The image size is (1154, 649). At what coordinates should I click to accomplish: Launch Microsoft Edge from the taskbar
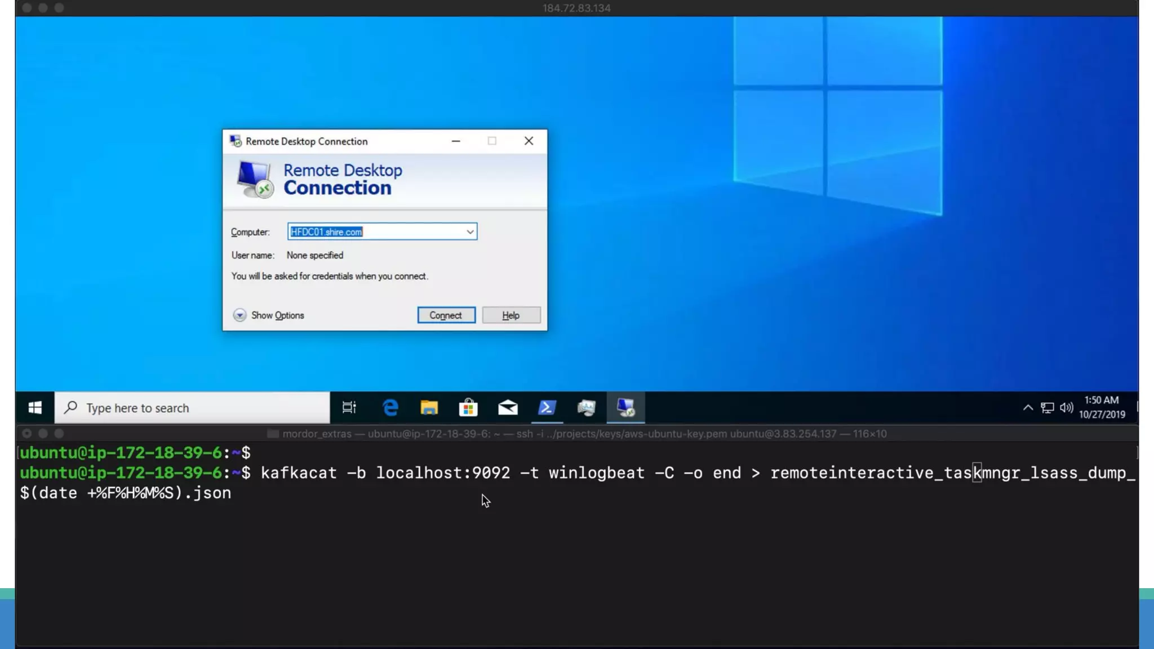pyautogui.click(x=390, y=407)
